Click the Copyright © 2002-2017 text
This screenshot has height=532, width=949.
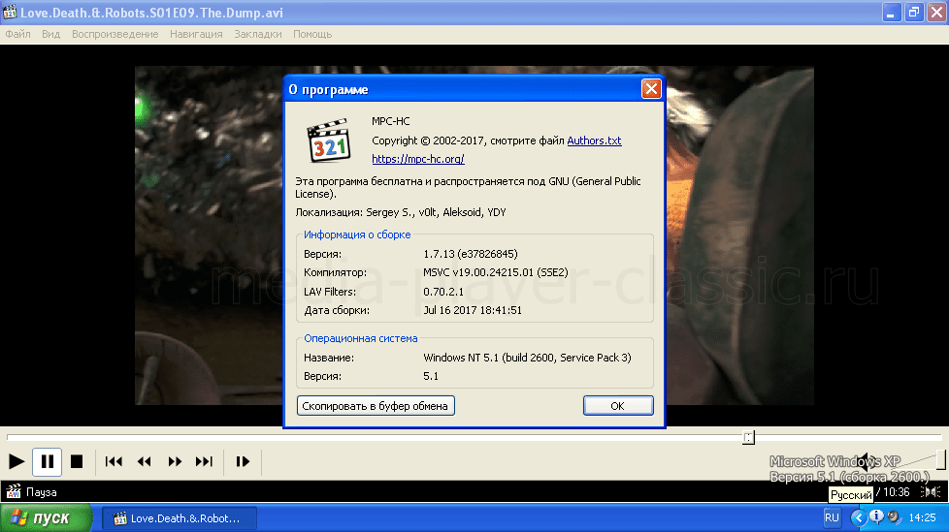point(428,141)
